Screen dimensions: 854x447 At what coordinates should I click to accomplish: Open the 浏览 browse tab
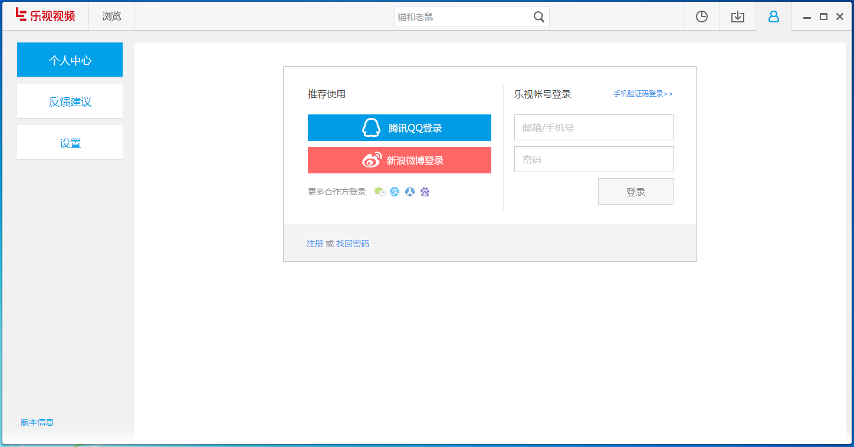tap(111, 17)
